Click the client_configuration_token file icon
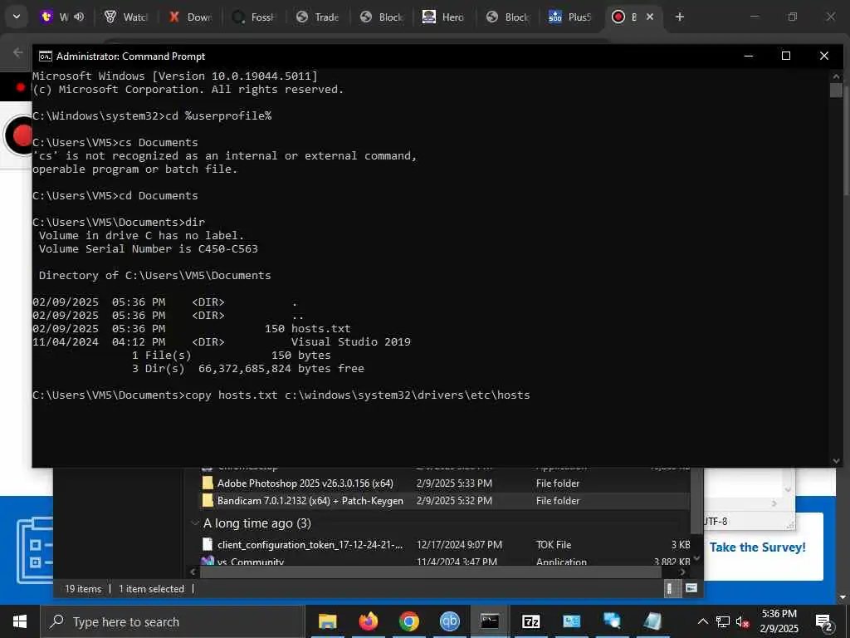Viewport: 850px width, 638px height. tap(207, 545)
